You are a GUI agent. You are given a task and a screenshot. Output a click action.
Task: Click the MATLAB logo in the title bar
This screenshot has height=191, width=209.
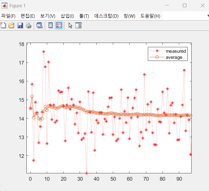coord(5,5)
